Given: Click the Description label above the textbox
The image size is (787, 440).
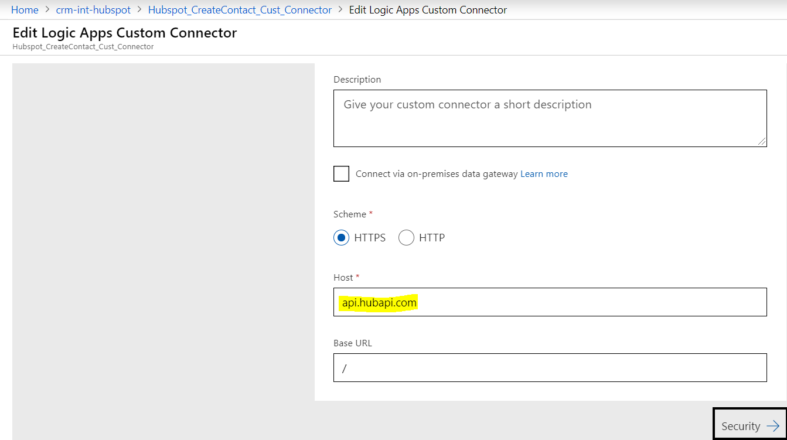Looking at the screenshot, I should pyautogui.click(x=357, y=79).
